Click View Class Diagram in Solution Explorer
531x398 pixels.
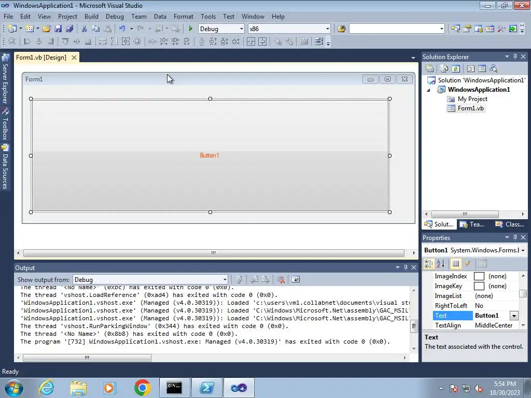point(494,69)
